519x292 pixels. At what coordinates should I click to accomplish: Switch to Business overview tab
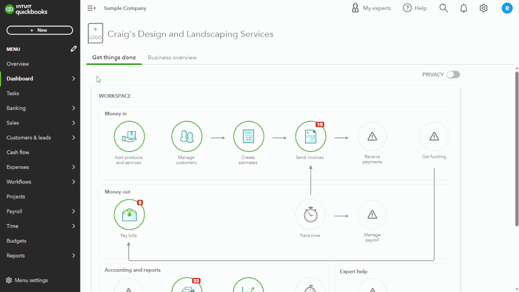172,57
